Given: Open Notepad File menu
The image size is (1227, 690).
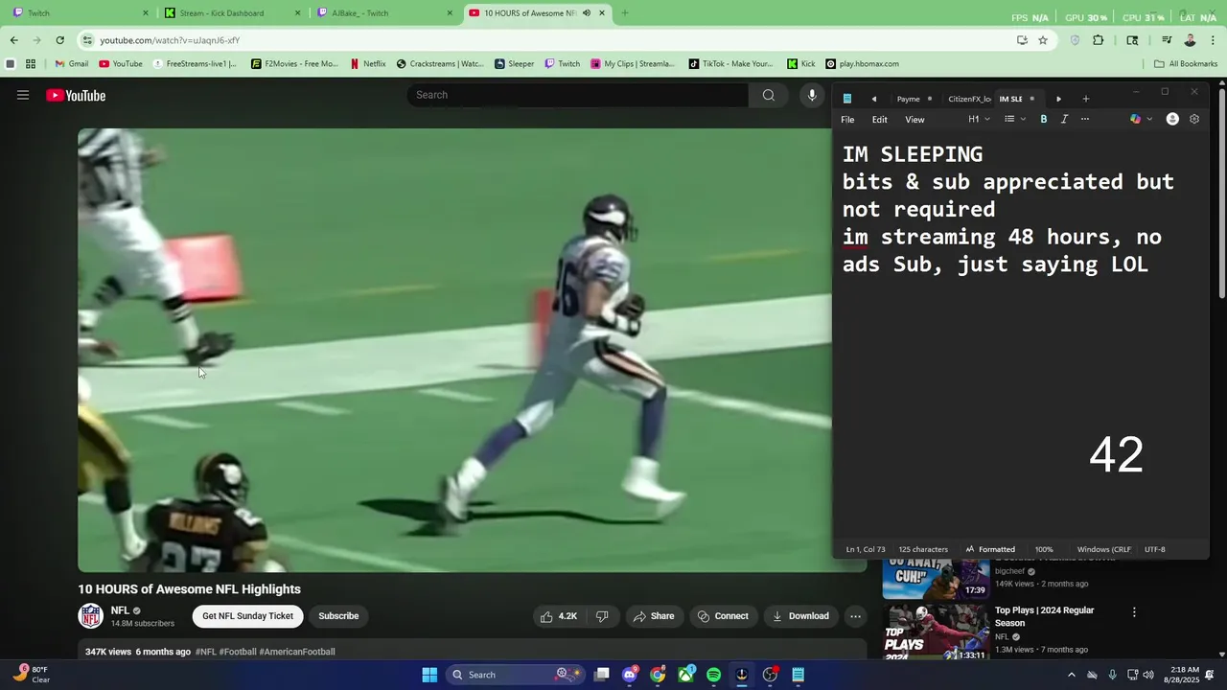Looking at the screenshot, I should 847,120.
